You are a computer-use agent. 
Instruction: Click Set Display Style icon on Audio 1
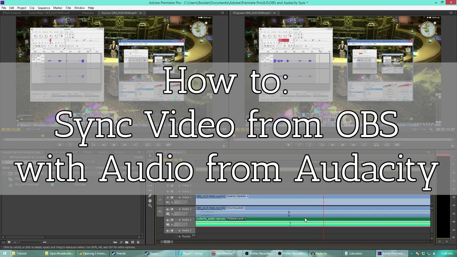click(168, 214)
